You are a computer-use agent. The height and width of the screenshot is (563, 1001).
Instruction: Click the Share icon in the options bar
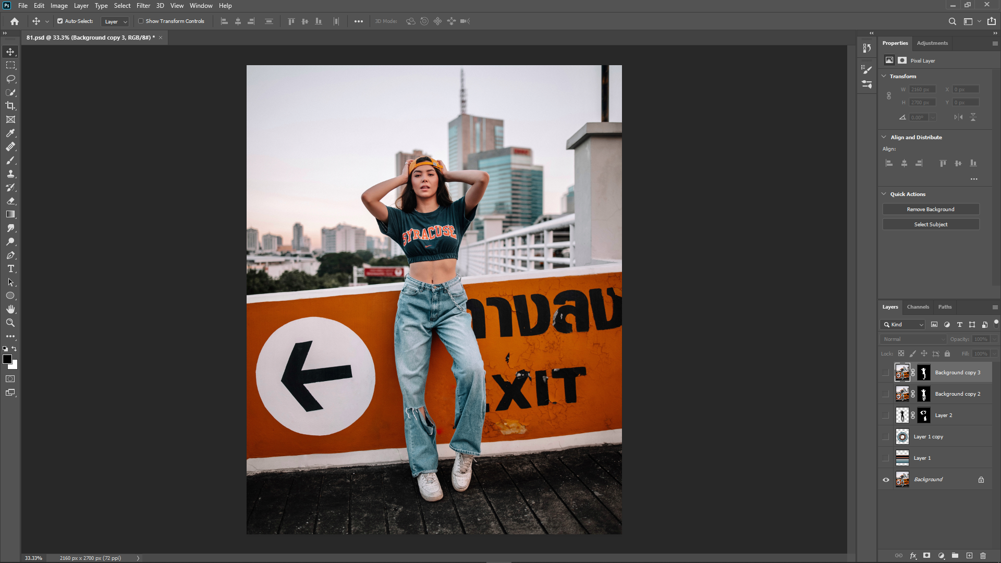[x=992, y=21]
